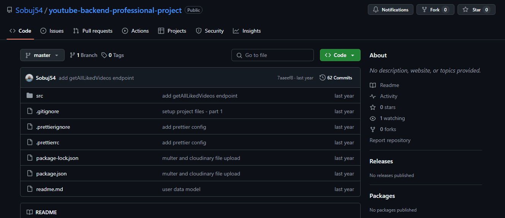Click the file icon beside readme.md
Image resolution: width=505 pixels, height=218 pixels.
click(x=30, y=189)
